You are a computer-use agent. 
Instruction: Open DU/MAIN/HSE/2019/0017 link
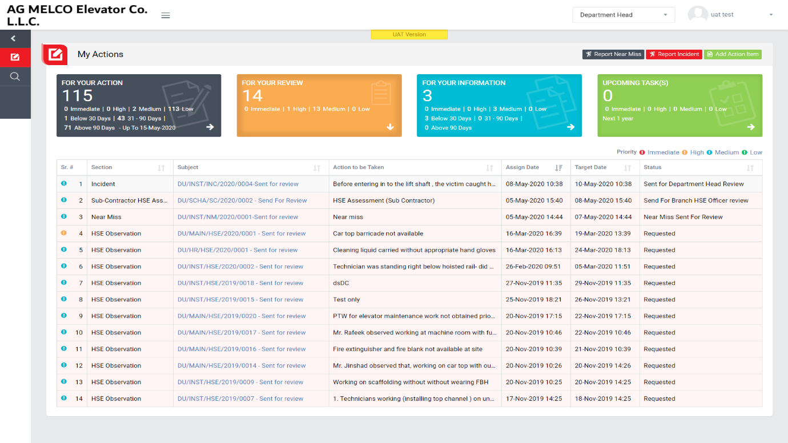pyautogui.click(x=242, y=333)
